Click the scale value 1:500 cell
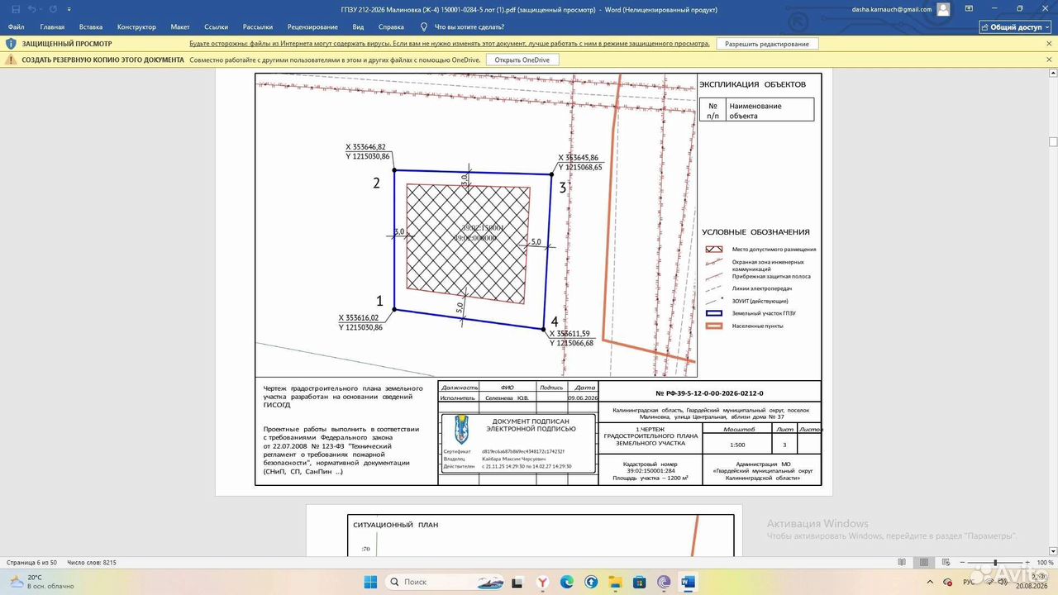This screenshot has height=595, width=1058. coord(736,445)
